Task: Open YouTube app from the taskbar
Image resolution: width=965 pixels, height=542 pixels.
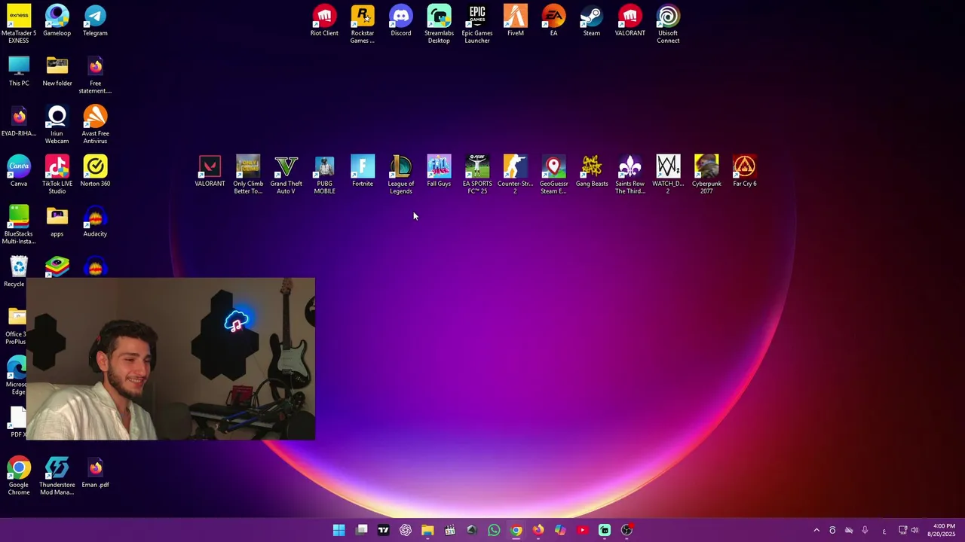Action: click(582, 530)
